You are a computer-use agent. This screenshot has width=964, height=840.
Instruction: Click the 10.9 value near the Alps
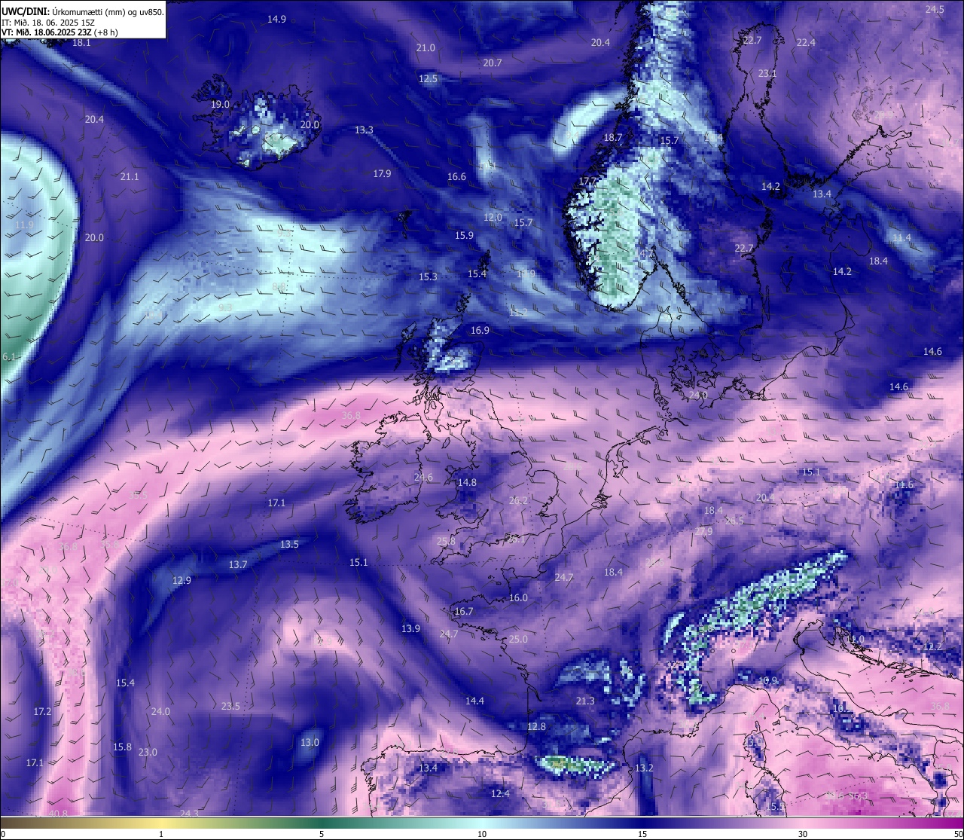[767, 681]
